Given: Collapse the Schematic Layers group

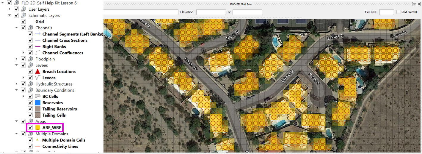Looking at the screenshot, I should pyautogui.click(x=10, y=15).
